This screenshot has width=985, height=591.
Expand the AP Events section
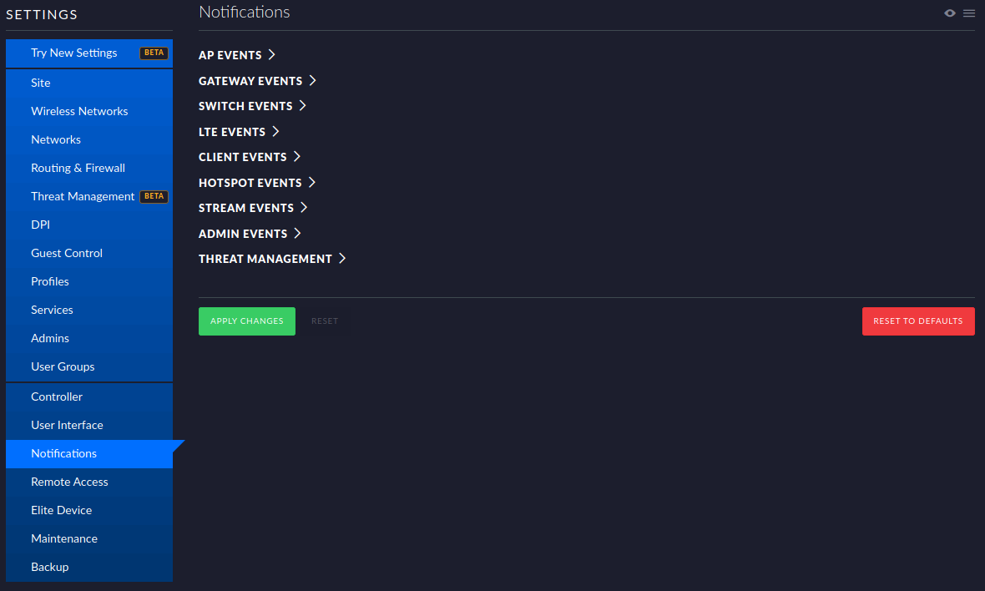[237, 54]
